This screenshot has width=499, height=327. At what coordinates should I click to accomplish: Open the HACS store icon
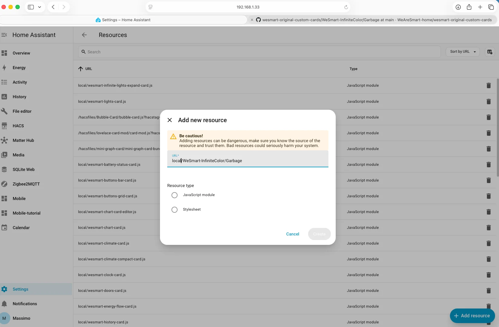pyautogui.click(x=4, y=126)
